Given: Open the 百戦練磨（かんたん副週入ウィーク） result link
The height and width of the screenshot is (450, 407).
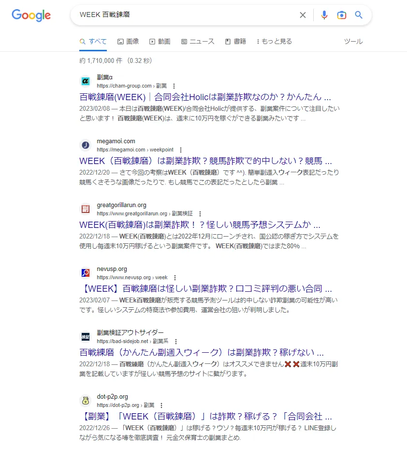Looking at the screenshot, I should click(201, 352).
